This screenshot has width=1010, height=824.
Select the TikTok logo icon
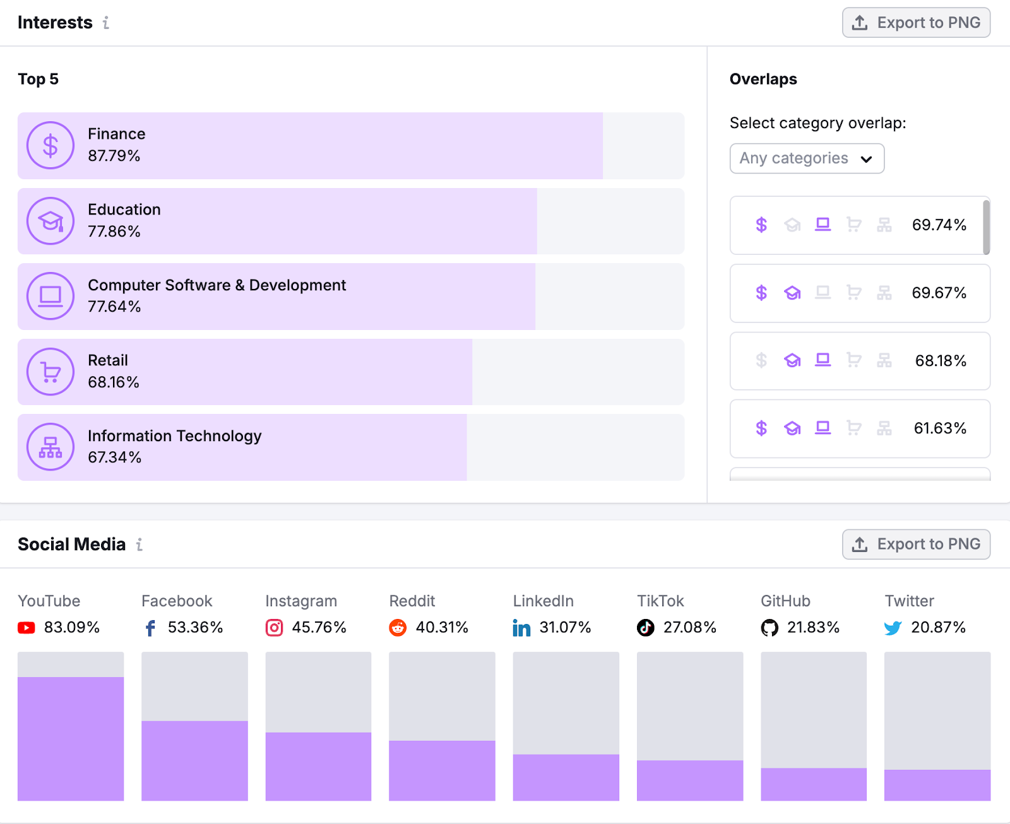click(x=646, y=628)
